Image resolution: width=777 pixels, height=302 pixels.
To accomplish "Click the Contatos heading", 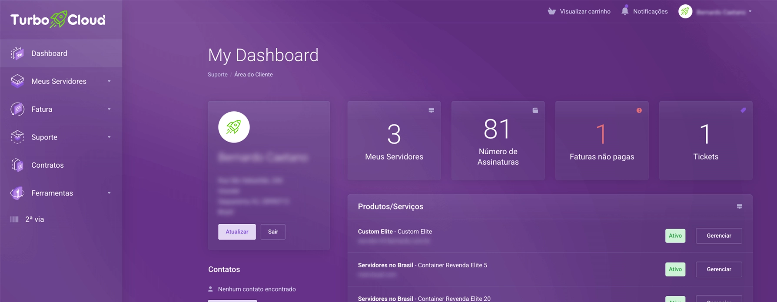I will [x=224, y=269].
